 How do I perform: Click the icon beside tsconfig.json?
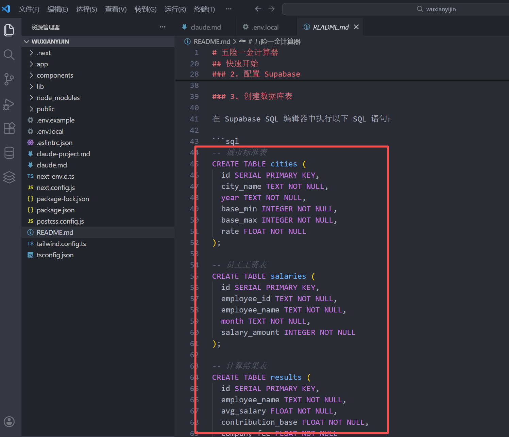point(31,255)
